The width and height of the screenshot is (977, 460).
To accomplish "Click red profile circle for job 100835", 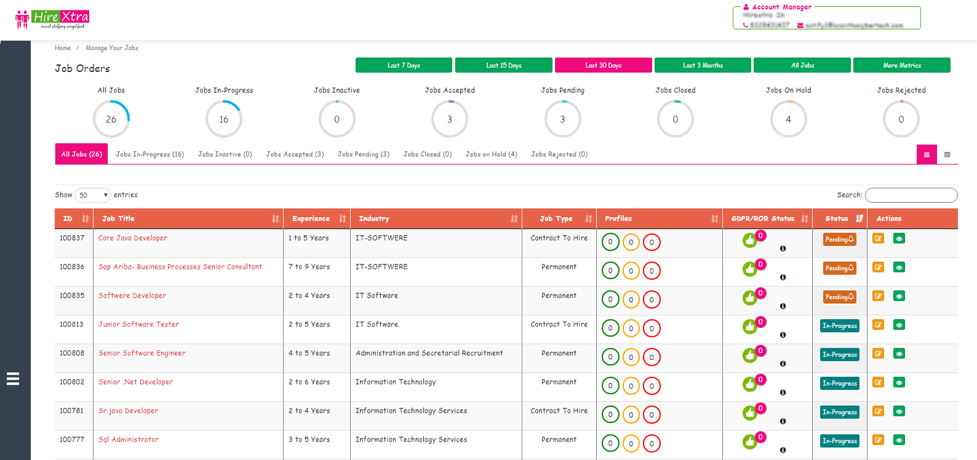I will pos(652,299).
